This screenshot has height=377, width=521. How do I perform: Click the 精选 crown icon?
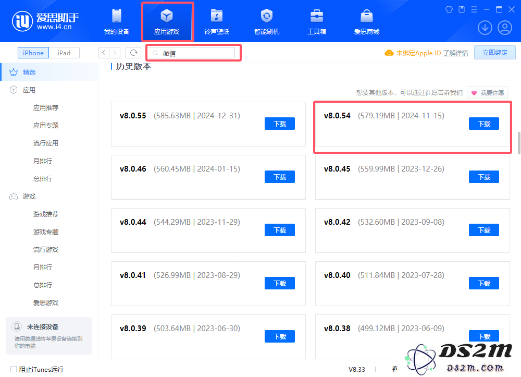tap(14, 72)
